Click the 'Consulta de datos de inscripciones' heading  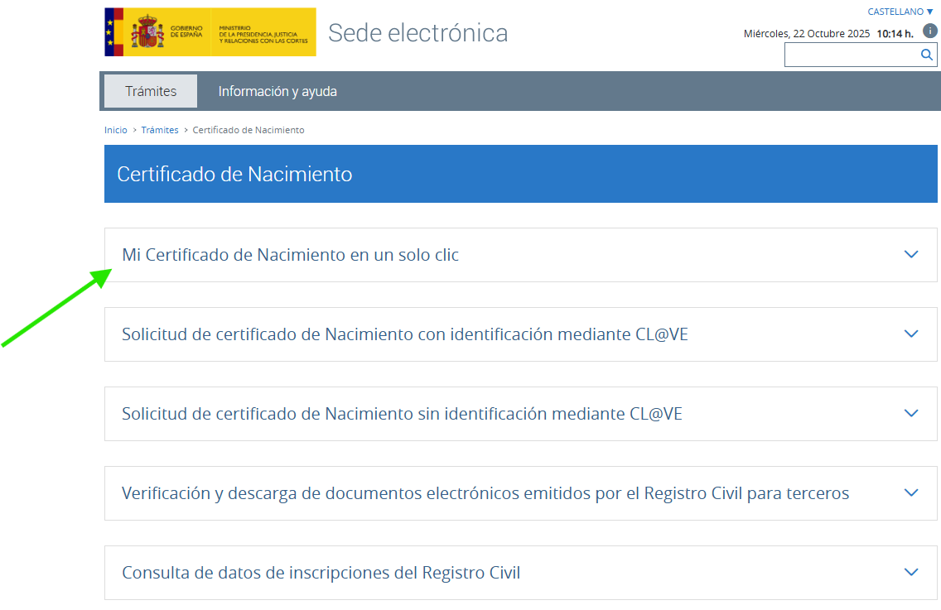click(321, 573)
